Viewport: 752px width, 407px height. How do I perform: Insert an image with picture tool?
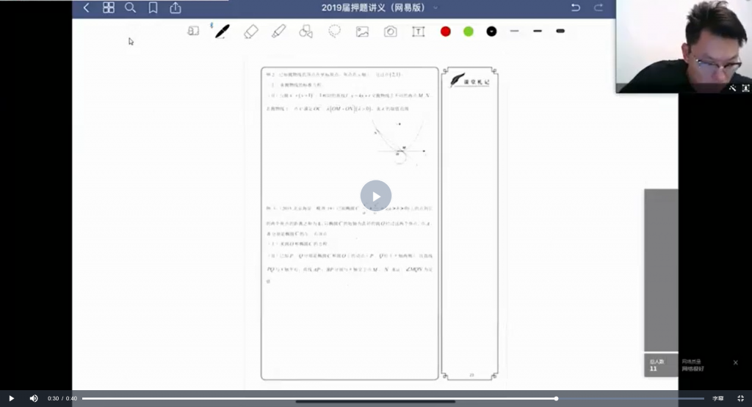(x=362, y=32)
